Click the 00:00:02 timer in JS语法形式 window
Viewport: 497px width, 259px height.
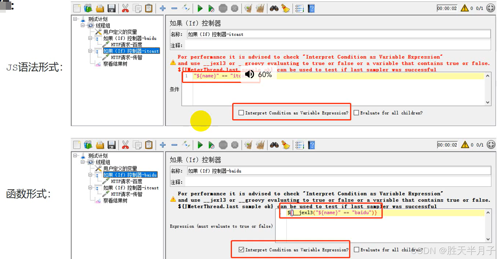pos(447,8)
